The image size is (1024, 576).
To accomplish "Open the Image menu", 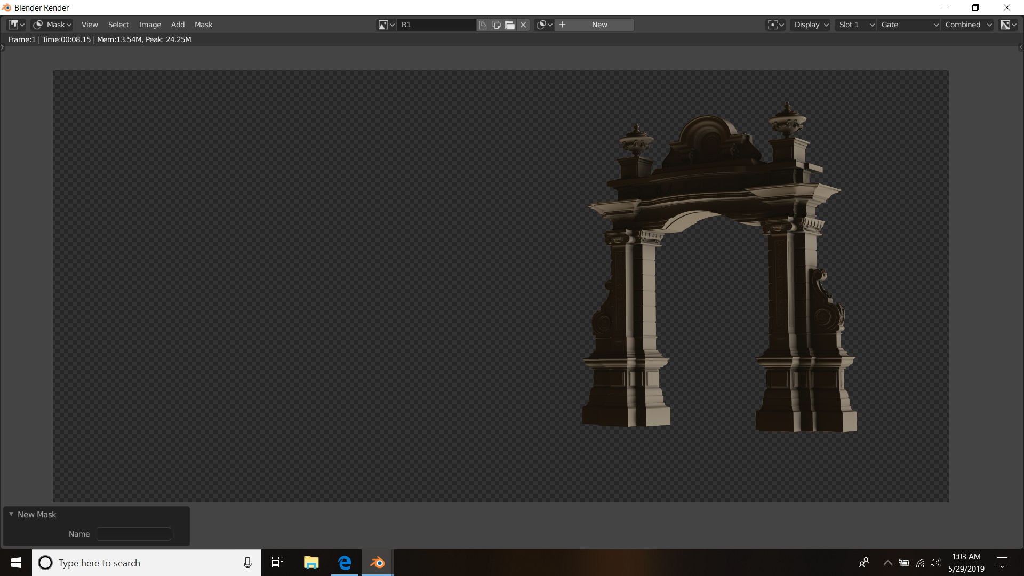I will (x=150, y=25).
